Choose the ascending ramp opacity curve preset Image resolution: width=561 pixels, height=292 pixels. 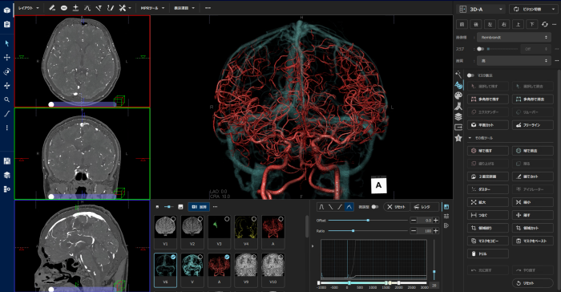click(340, 207)
